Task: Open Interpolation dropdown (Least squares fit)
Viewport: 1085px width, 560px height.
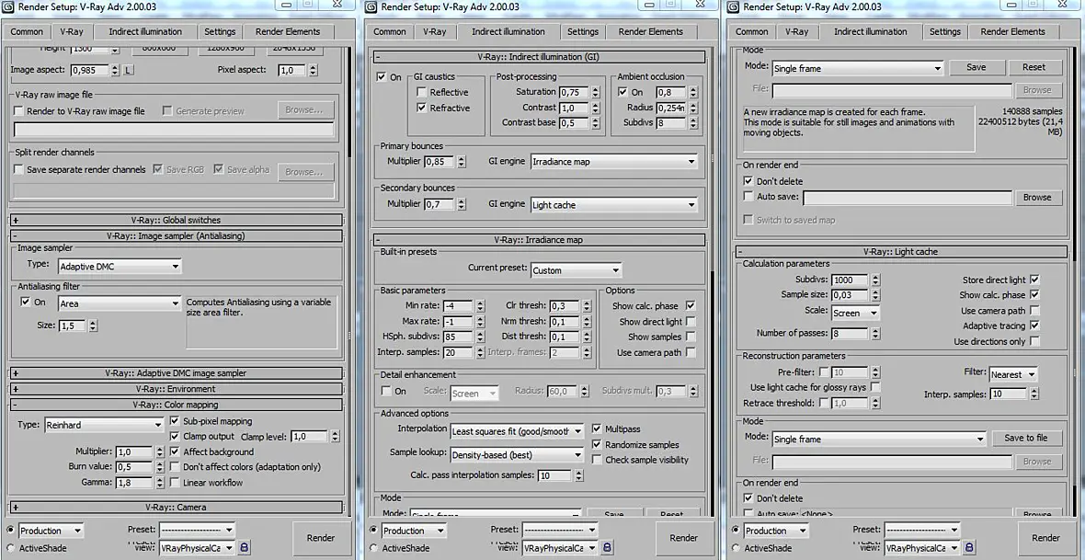Action: [517, 431]
